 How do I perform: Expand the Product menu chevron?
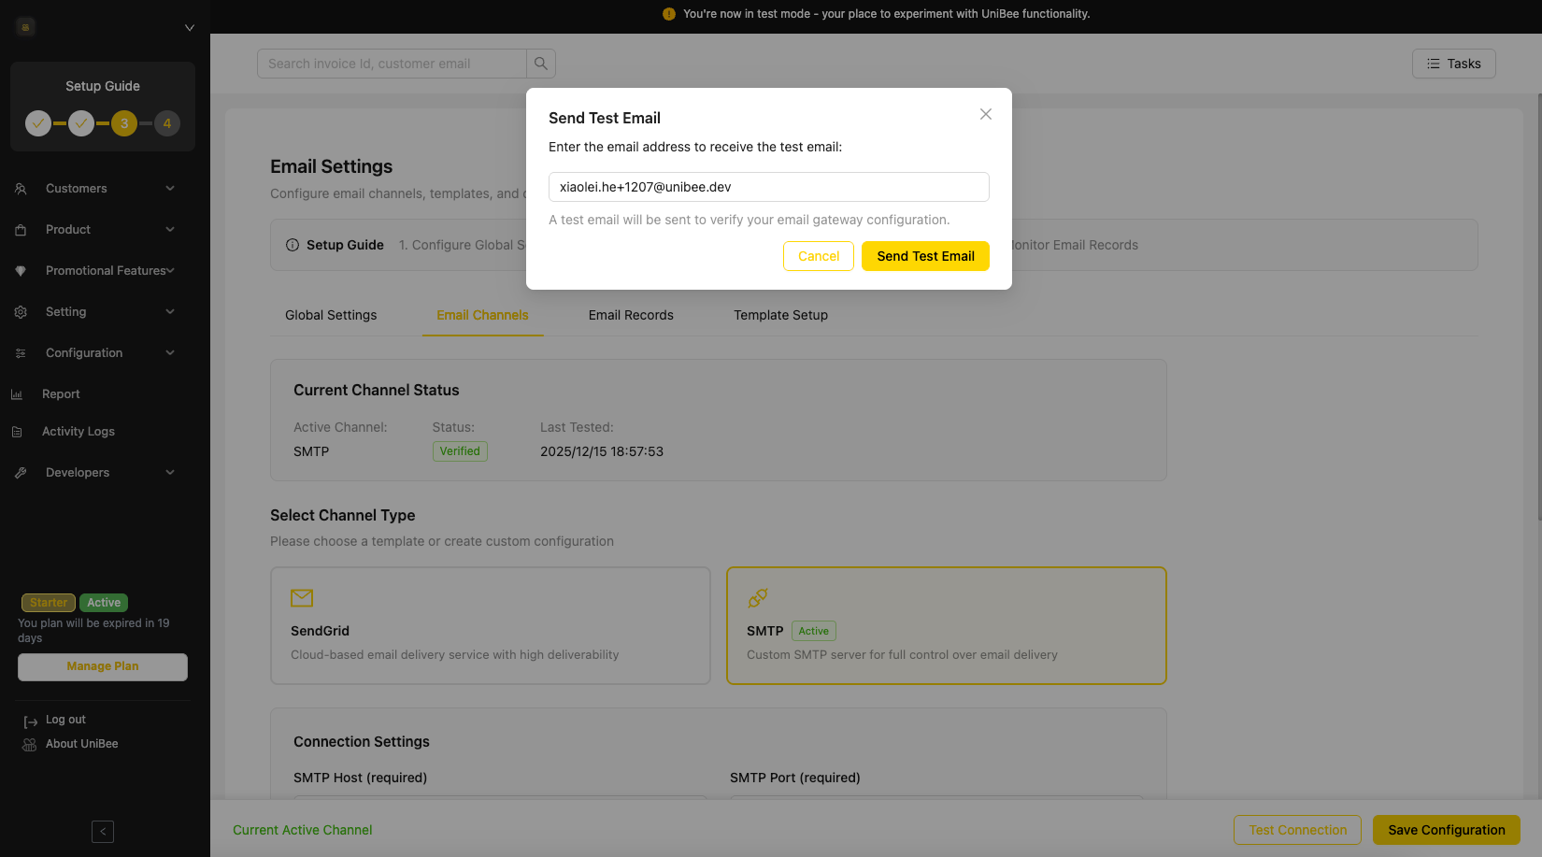tap(170, 230)
